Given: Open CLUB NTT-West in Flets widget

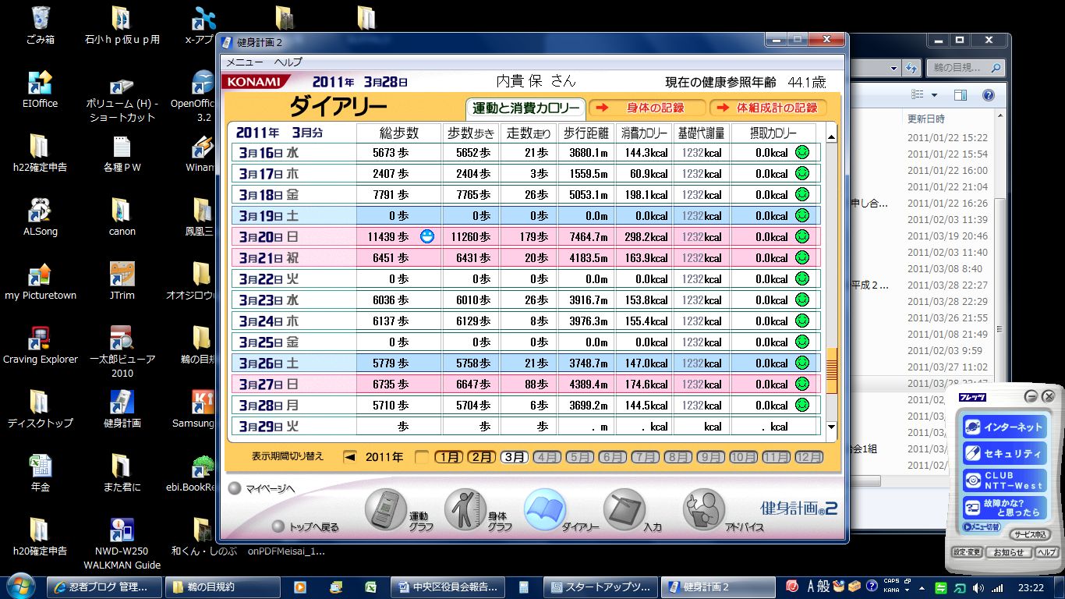Looking at the screenshot, I should coord(1003,480).
